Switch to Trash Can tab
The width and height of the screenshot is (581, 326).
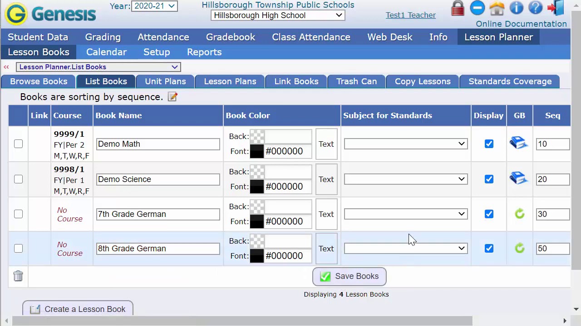pyautogui.click(x=356, y=81)
